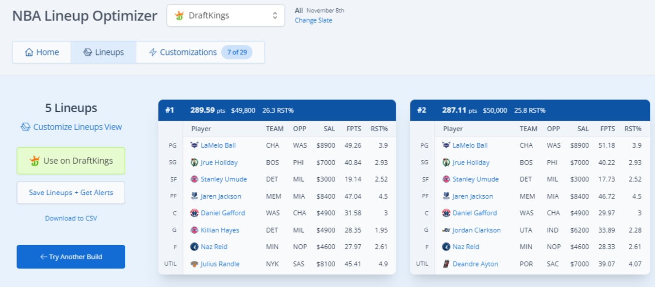Click Celtics logo next to Jrue Holiday in lineup #1

pyautogui.click(x=195, y=162)
